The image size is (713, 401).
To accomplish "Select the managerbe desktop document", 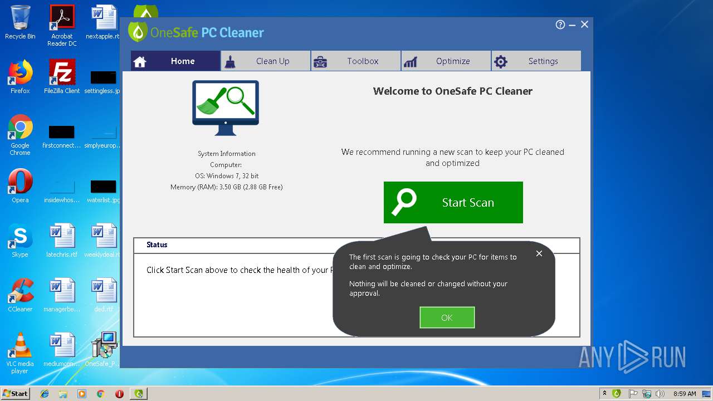I will pyautogui.click(x=62, y=295).
